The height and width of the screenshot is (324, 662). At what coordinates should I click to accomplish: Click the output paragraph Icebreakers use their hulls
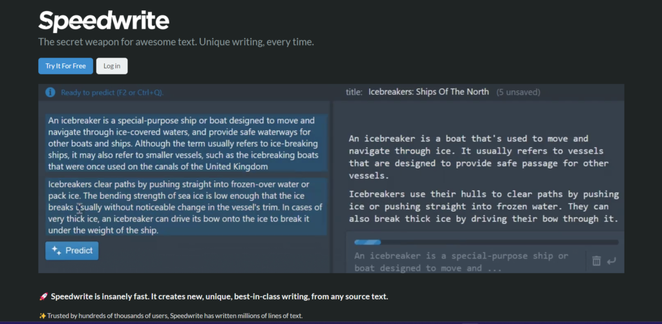[x=484, y=207]
